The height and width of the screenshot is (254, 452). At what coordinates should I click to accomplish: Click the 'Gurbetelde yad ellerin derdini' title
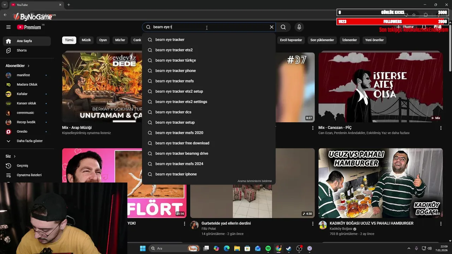[226, 223]
